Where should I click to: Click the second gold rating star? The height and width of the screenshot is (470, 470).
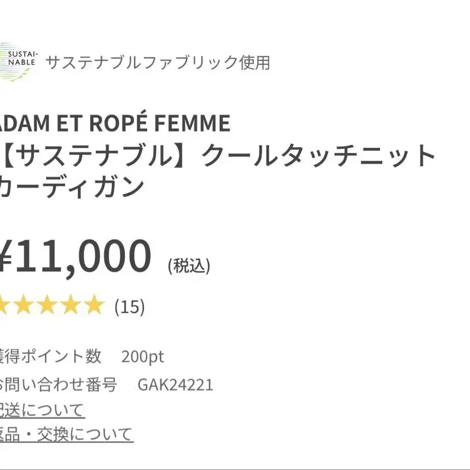pyautogui.click(x=25, y=304)
